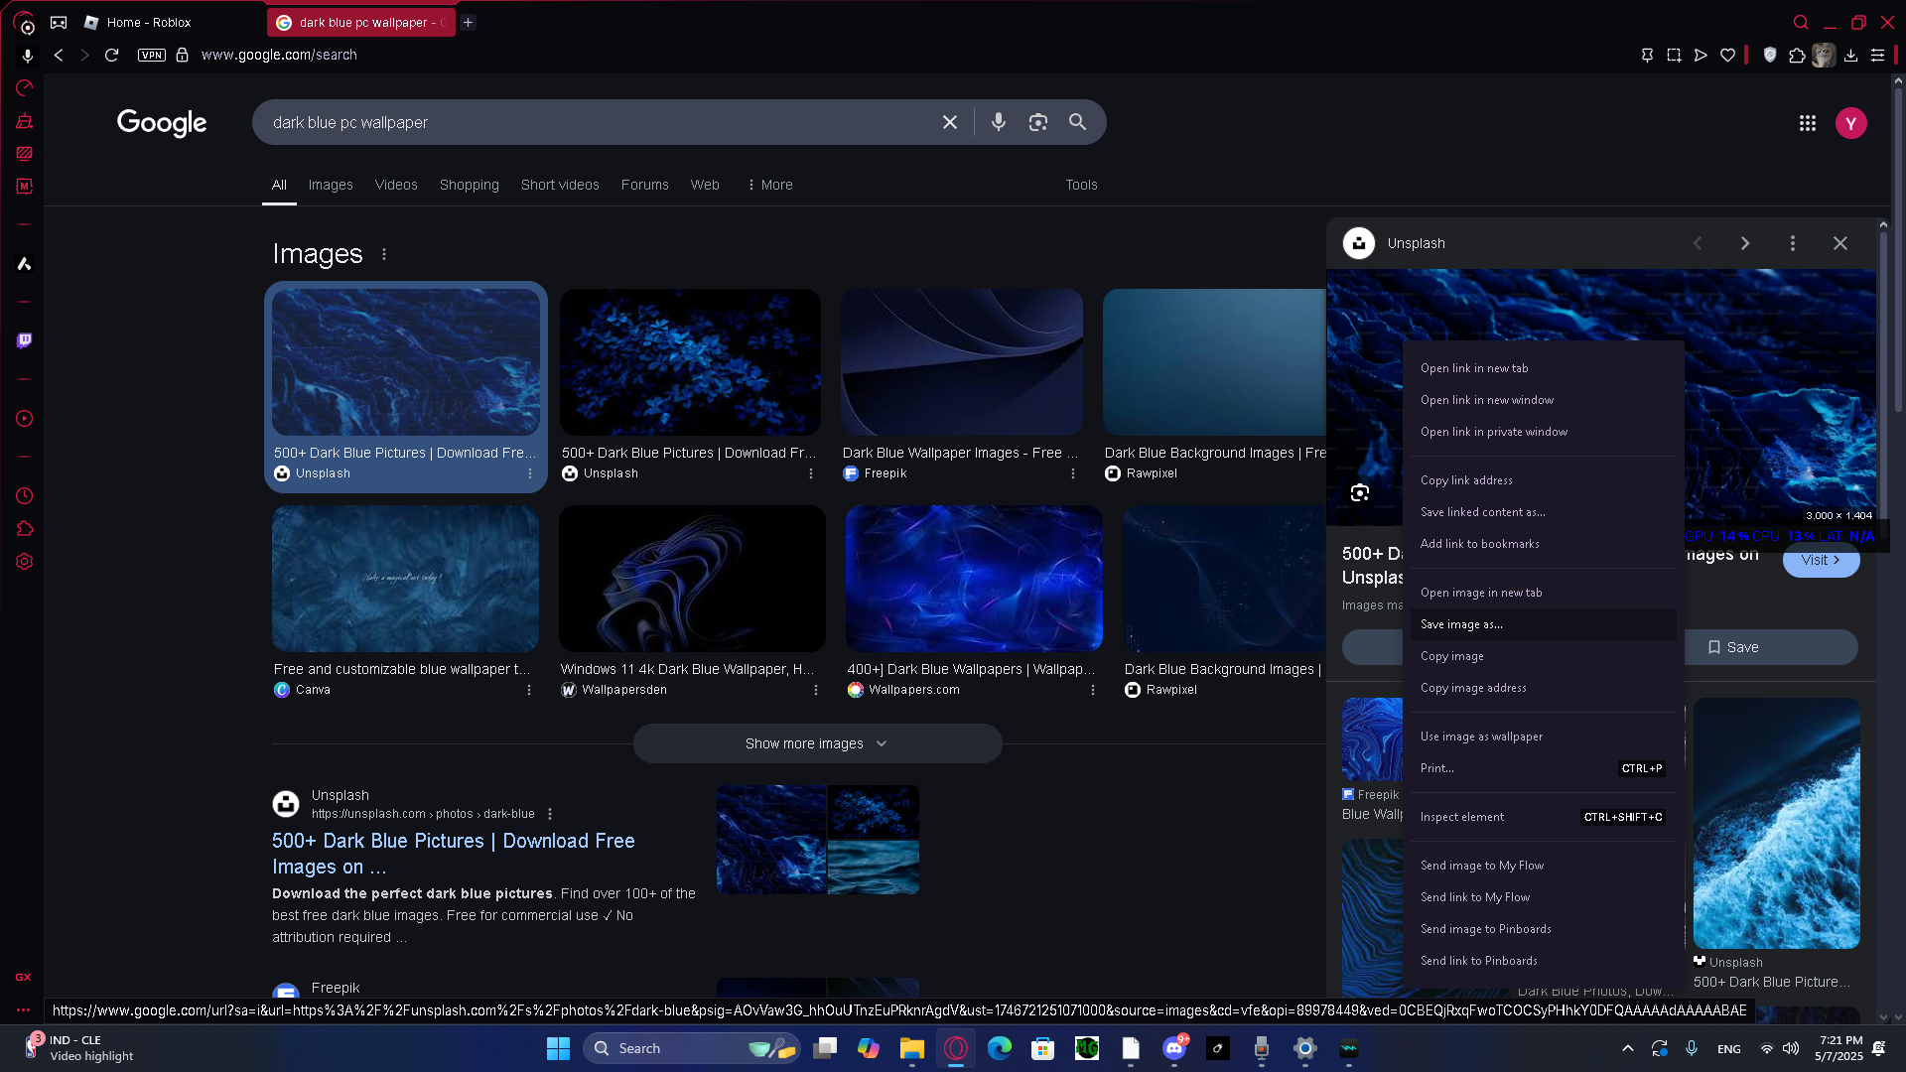Click the heart bookmark icon in toolbar
The height and width of the screenshot is (1072, 1906).
click(x=1727, y=56)
